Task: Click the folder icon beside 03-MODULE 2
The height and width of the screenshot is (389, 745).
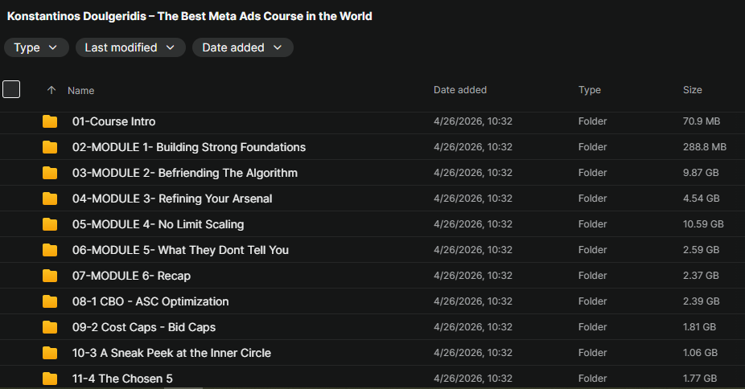Action: click(x=50, y=173)
